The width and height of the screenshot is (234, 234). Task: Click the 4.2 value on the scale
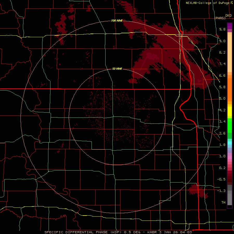tap(222, 110)
